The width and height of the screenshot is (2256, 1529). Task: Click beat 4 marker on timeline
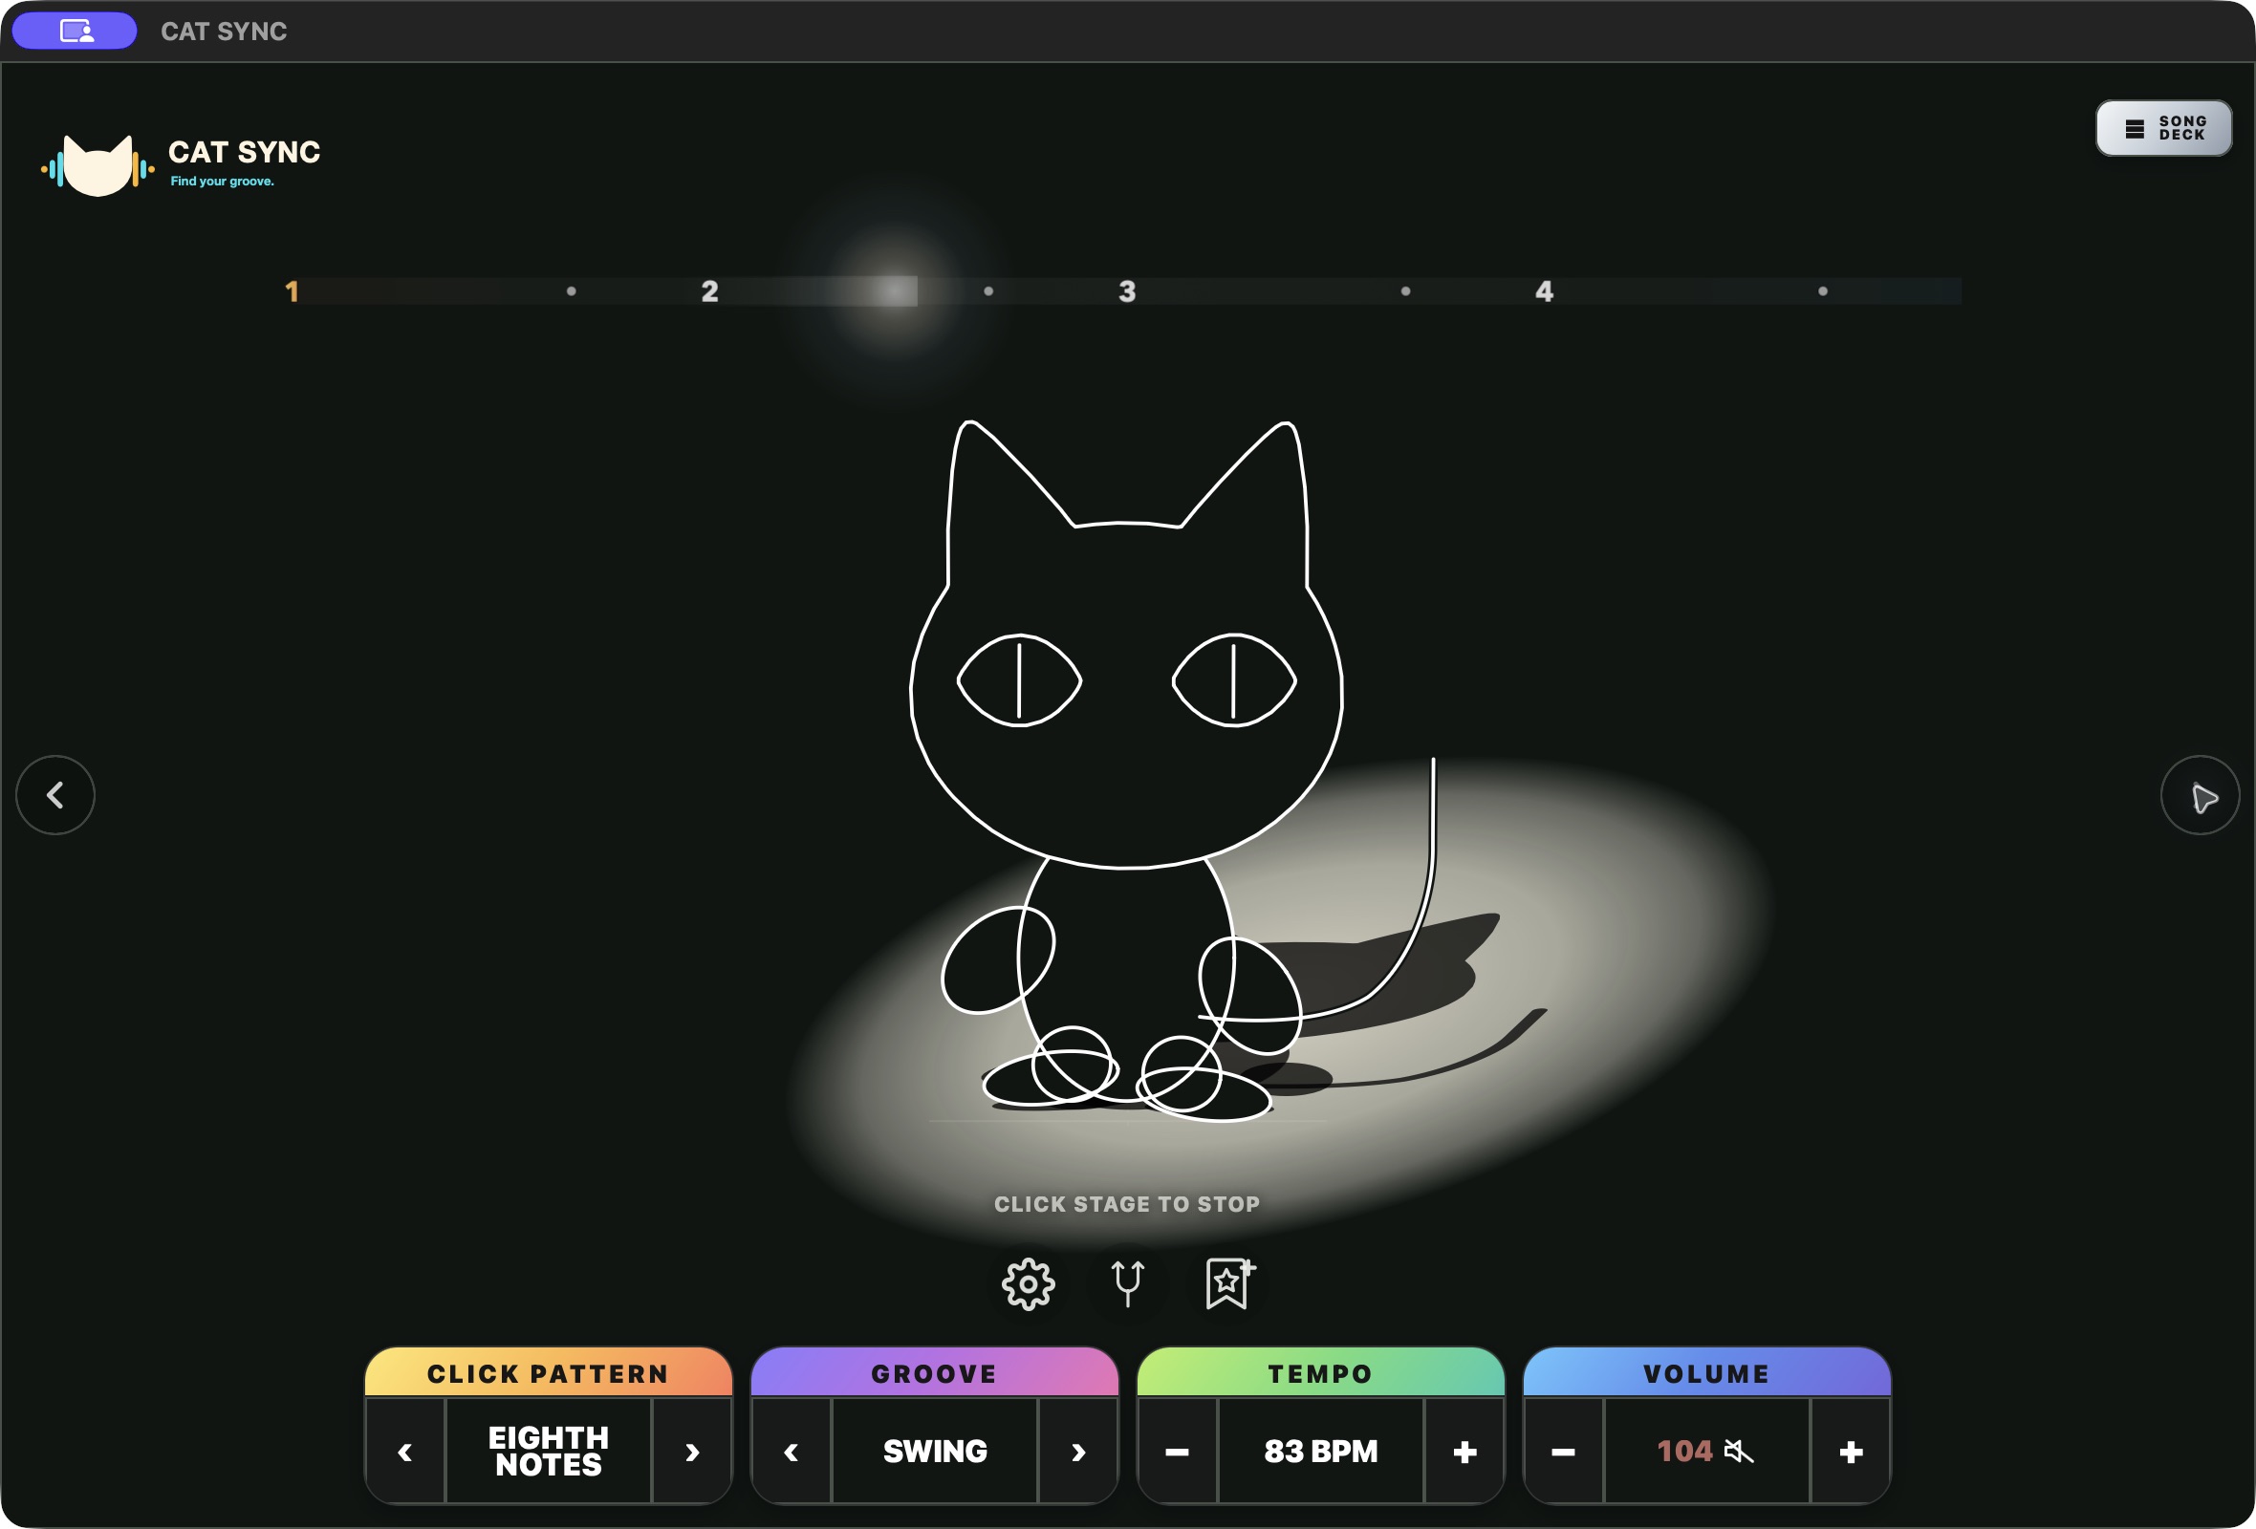[x=1545, y=291]
